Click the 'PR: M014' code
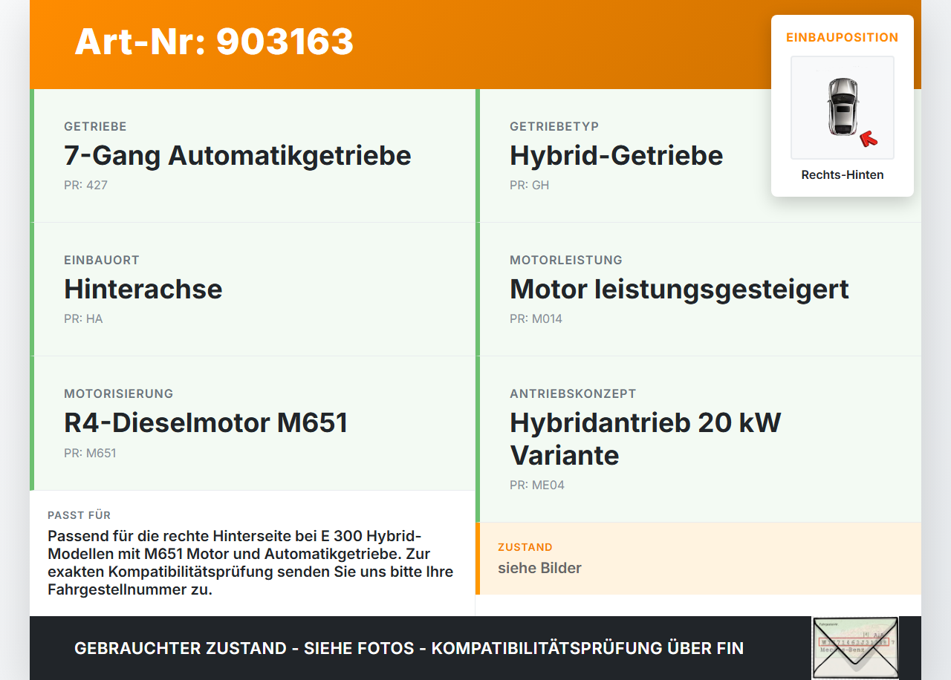Screen dimensions: 951x680 [x=536, y=318]
